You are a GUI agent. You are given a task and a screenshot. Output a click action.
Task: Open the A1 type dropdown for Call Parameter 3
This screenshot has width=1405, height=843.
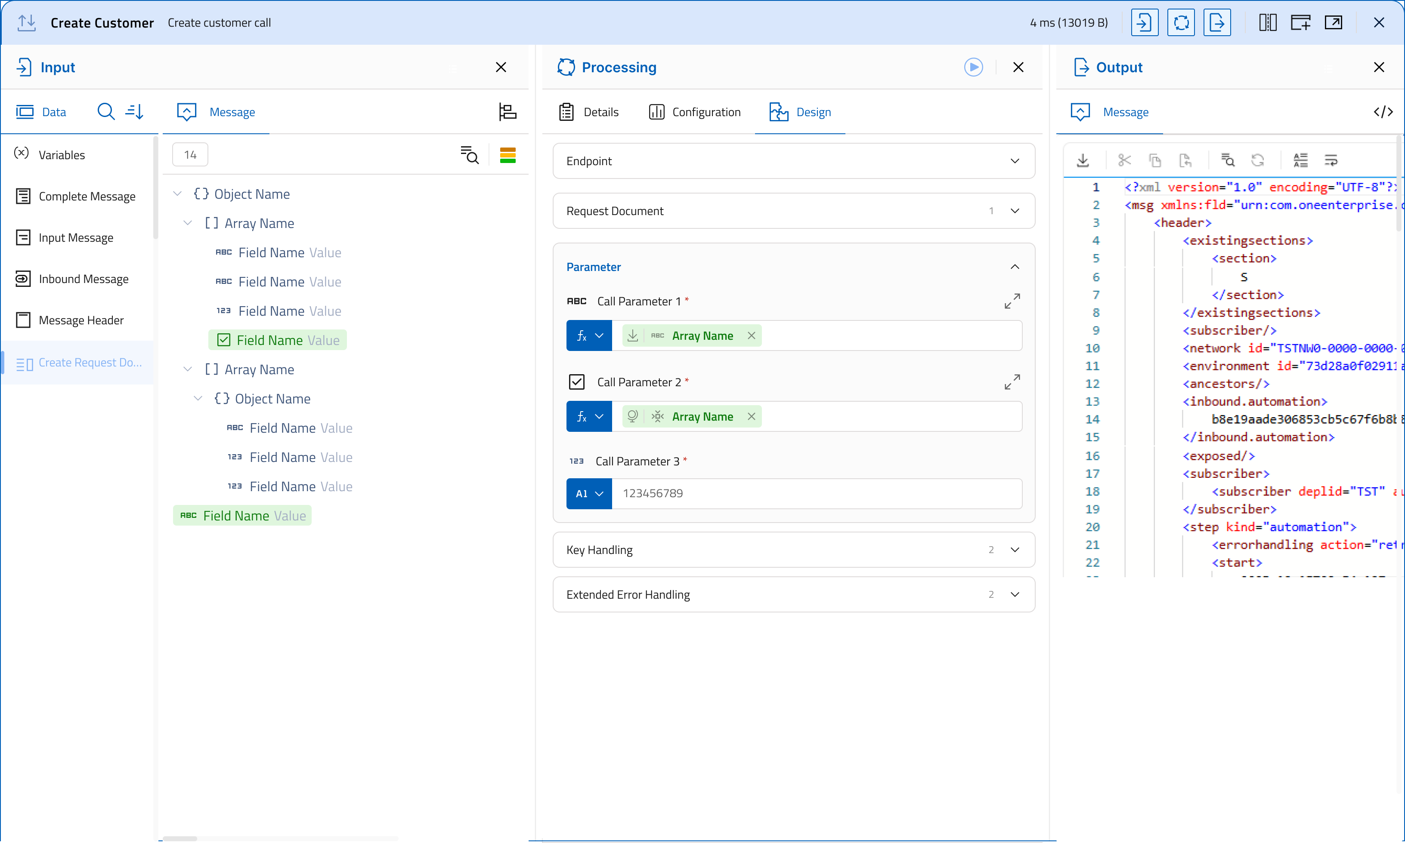(589, 494)
